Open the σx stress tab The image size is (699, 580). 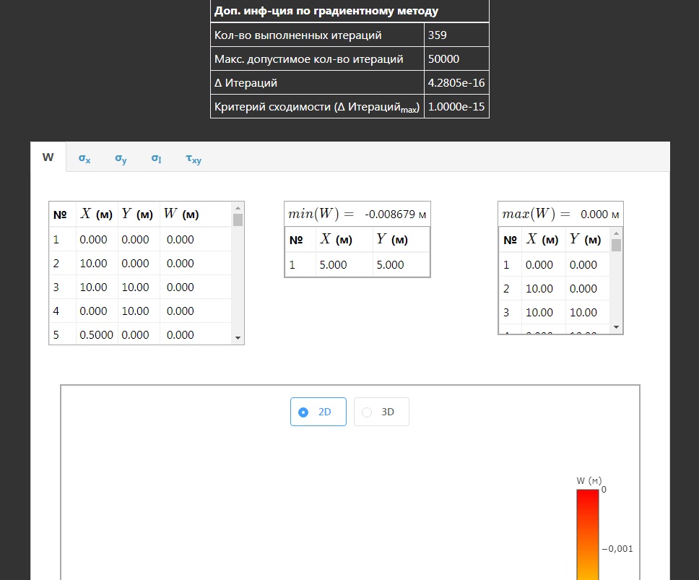point(84,158)
